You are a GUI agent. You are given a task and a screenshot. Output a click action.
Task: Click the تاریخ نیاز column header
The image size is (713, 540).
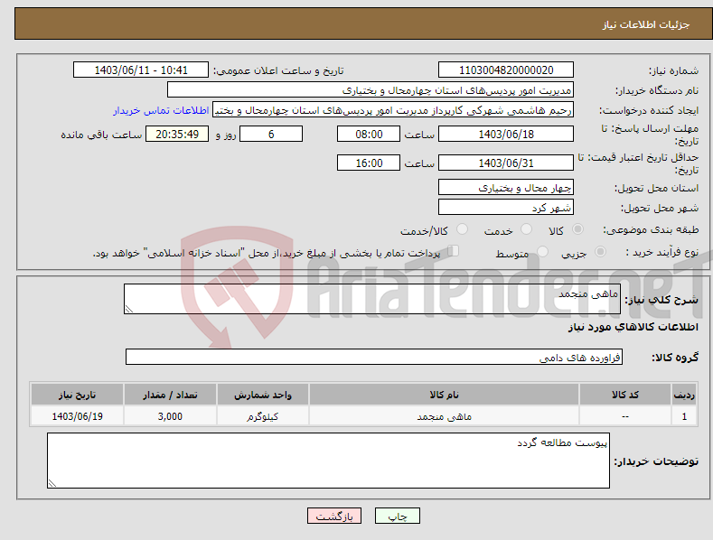tap(78, 395)
